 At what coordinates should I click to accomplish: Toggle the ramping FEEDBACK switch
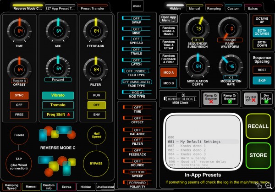pos(137,150)
